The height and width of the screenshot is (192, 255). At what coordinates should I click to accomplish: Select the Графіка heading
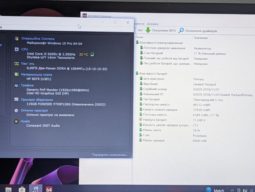27,85
